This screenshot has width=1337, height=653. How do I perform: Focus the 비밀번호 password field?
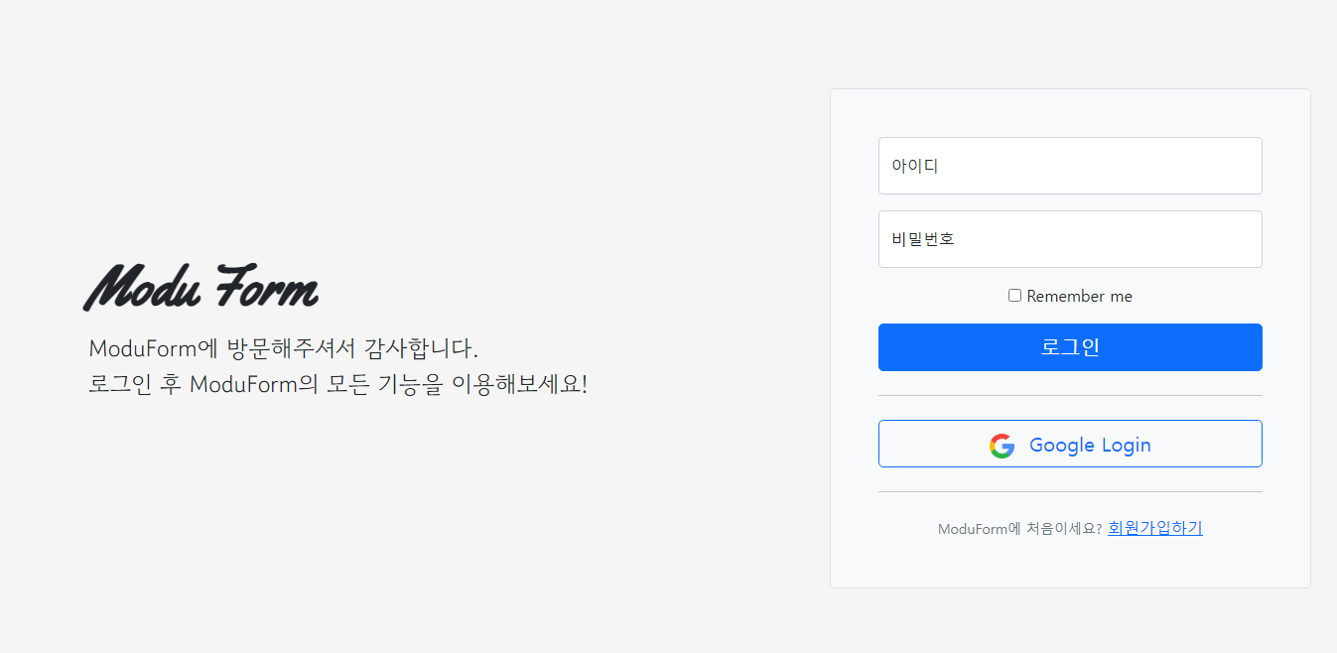point(1070,239)
